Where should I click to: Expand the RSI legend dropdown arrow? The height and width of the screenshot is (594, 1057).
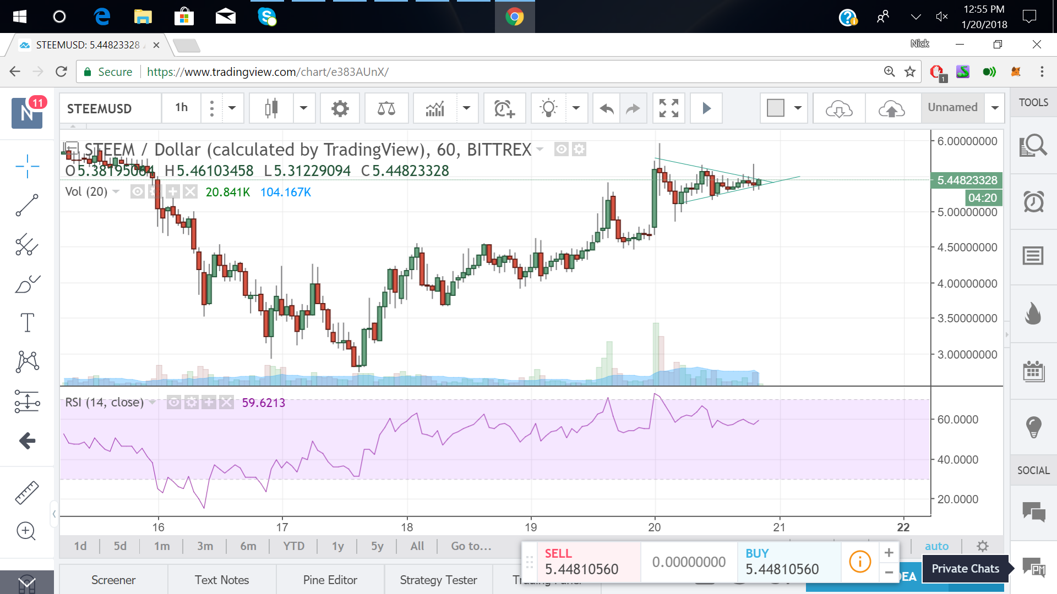tap(152, 403)
